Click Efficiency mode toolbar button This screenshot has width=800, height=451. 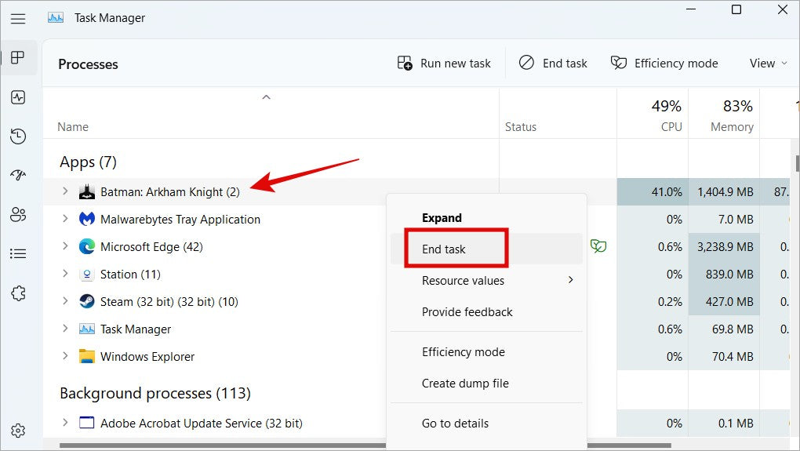(x=664, y=64)
